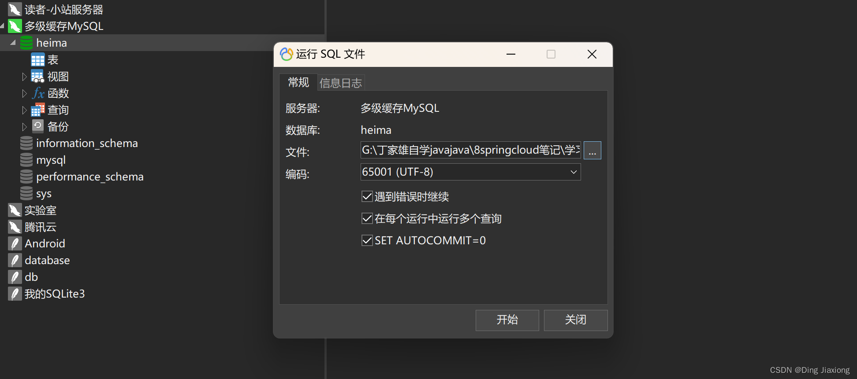The height and width of the screenshot is (379, 857).
Task: Click the 腾讯云 connection icon
Action: point(15,227)
